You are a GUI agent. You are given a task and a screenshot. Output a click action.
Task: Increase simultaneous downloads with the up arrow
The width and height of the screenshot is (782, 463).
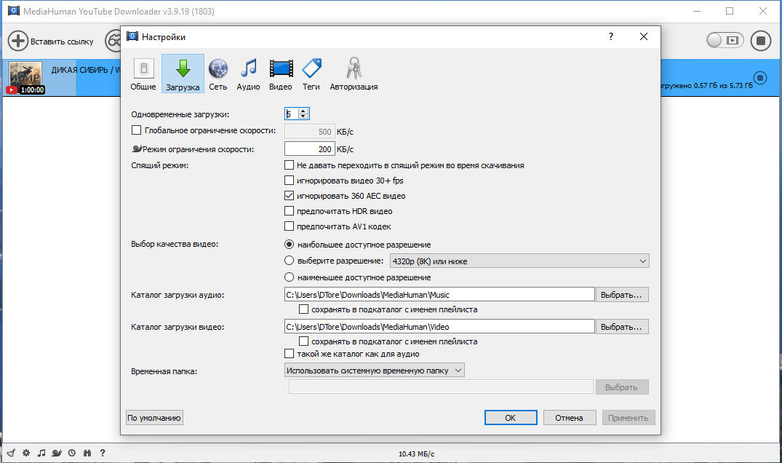point(303,111)
